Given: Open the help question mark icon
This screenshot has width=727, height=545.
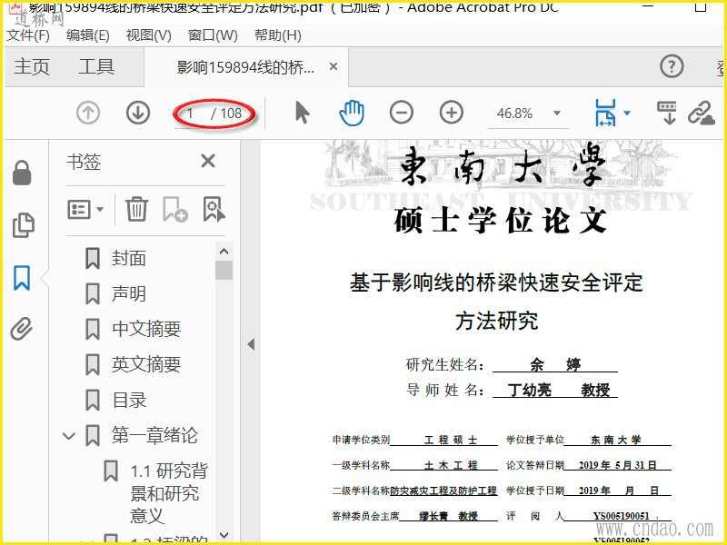Looking at the screenshot, I should [672, 66].
